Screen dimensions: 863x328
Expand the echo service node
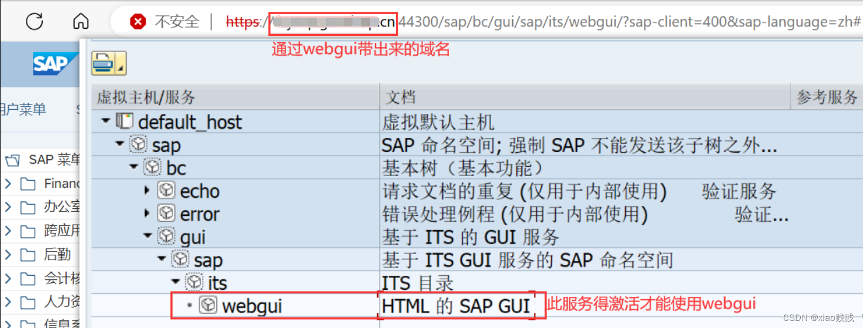pyautogui.click(x=147, y=190)
